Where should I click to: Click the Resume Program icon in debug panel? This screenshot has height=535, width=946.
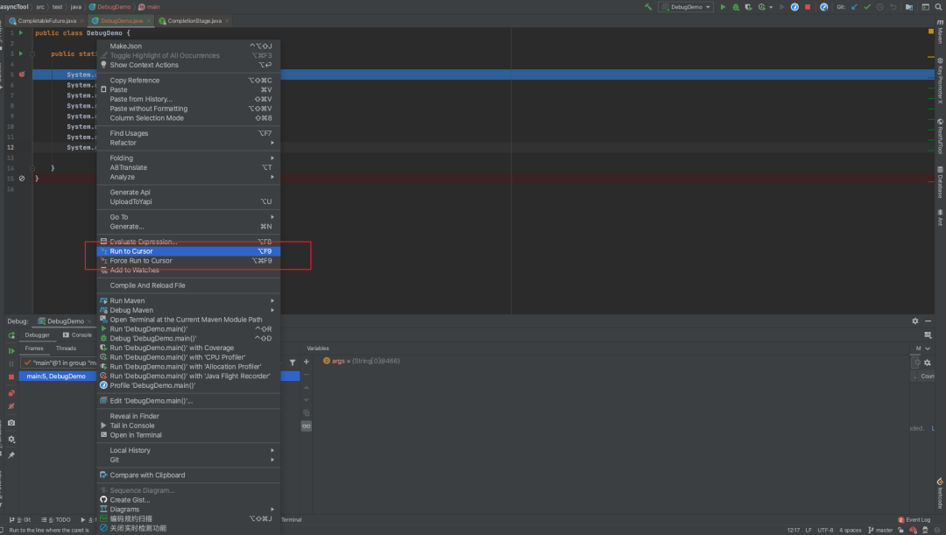11,350
